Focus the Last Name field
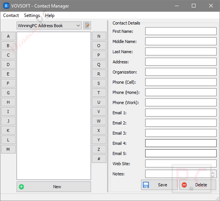Screen dimensions: 220x201 pos(181,52)
